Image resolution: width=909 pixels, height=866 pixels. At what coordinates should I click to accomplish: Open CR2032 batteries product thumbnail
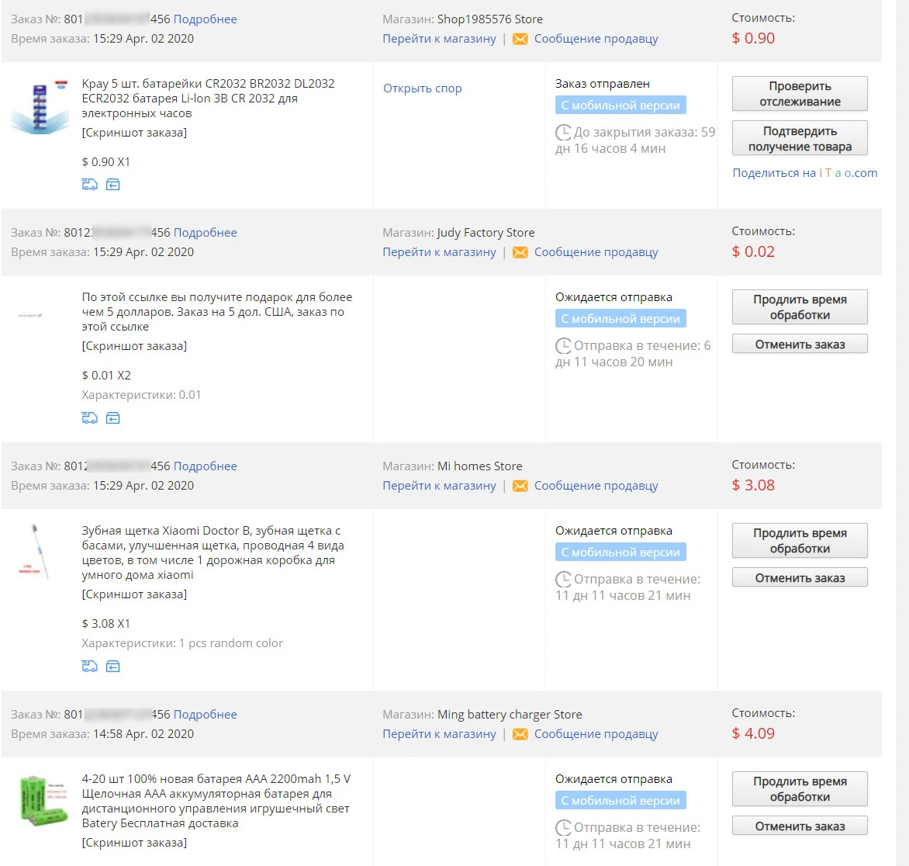pos(40,107)
